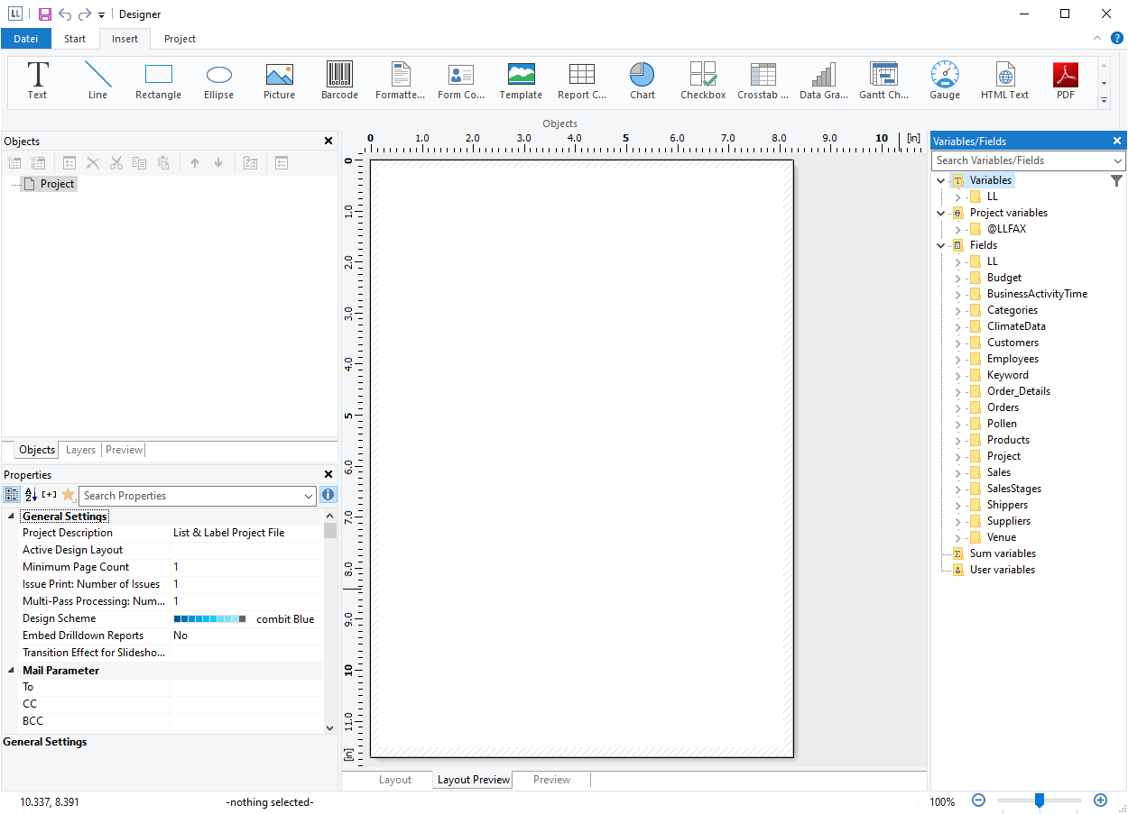Image resolution: width=1128 pixels, height=814 pixels.
Task: Click the zoom slider handle
Action: pyautogui.click(x=1040, y=800)
